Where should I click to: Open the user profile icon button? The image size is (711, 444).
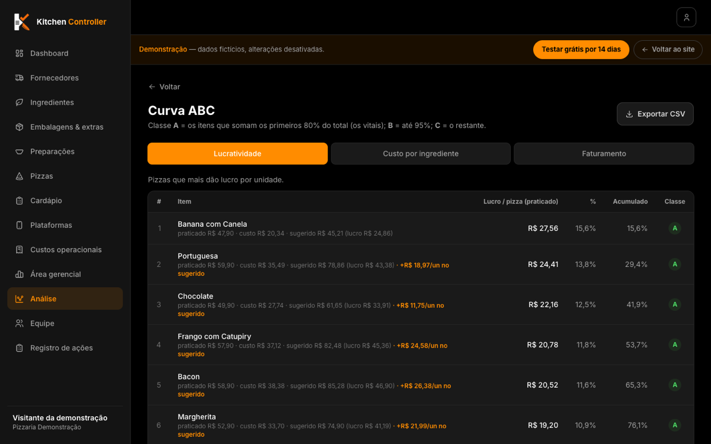click(x=686, y=17)
